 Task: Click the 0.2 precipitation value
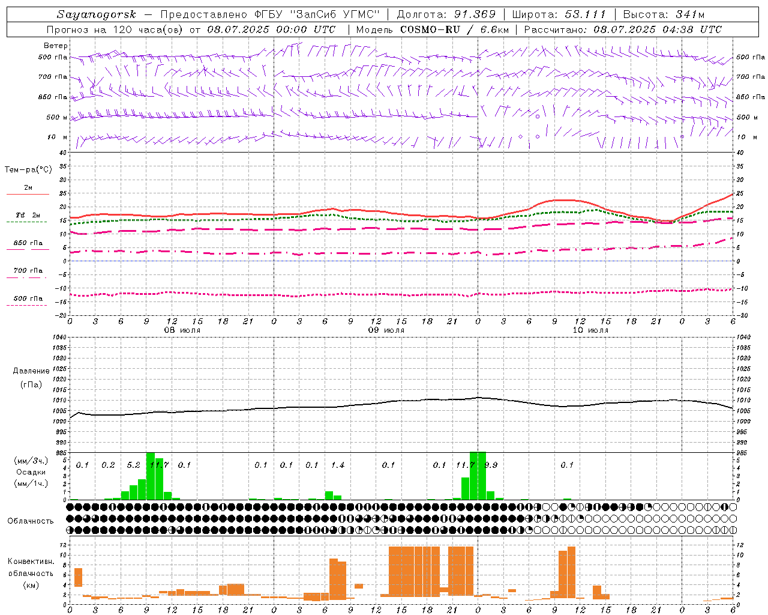(108, 465)
